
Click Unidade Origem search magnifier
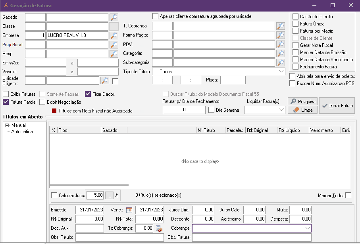tap(105, 81)
